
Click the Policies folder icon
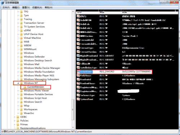[x=18, y=121]
